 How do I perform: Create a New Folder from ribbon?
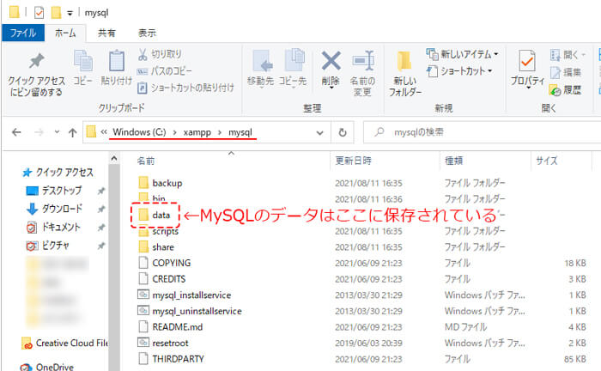pyautogui.click(x=404, y=74)
